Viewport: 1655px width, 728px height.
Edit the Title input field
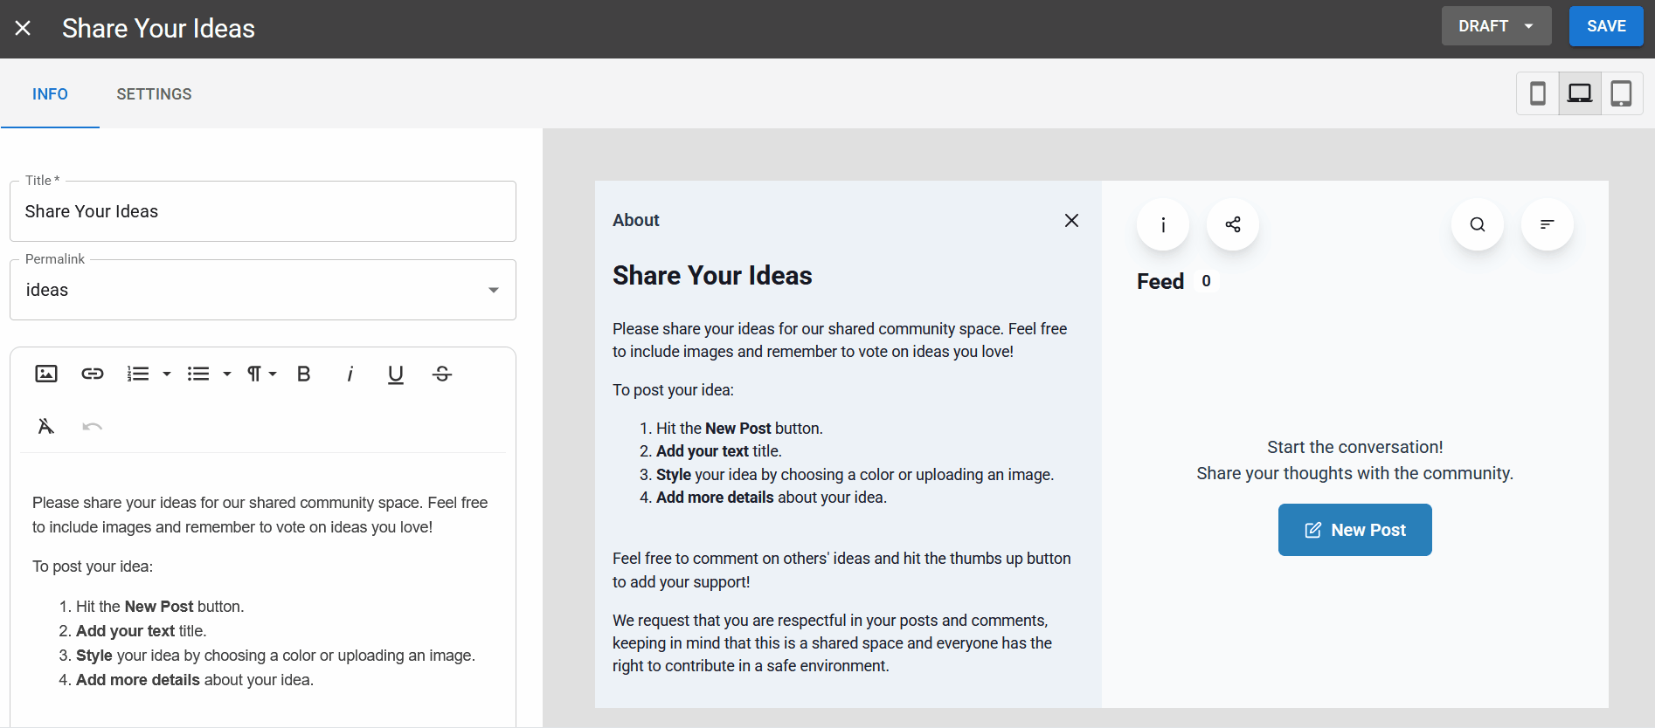(263, 211)
